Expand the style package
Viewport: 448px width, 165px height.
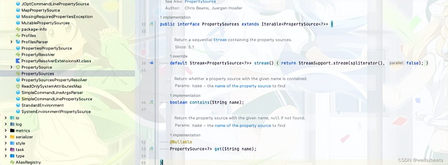click(5, 143)
